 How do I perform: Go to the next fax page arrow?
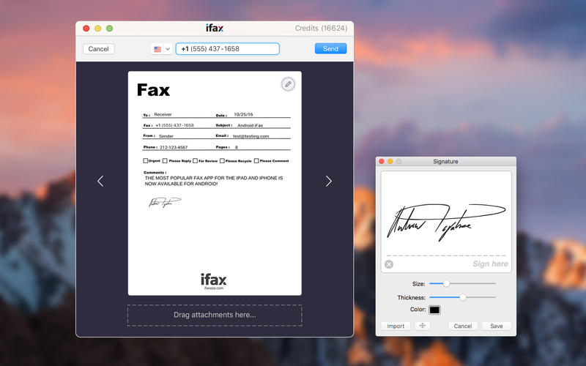click(328, 181)
